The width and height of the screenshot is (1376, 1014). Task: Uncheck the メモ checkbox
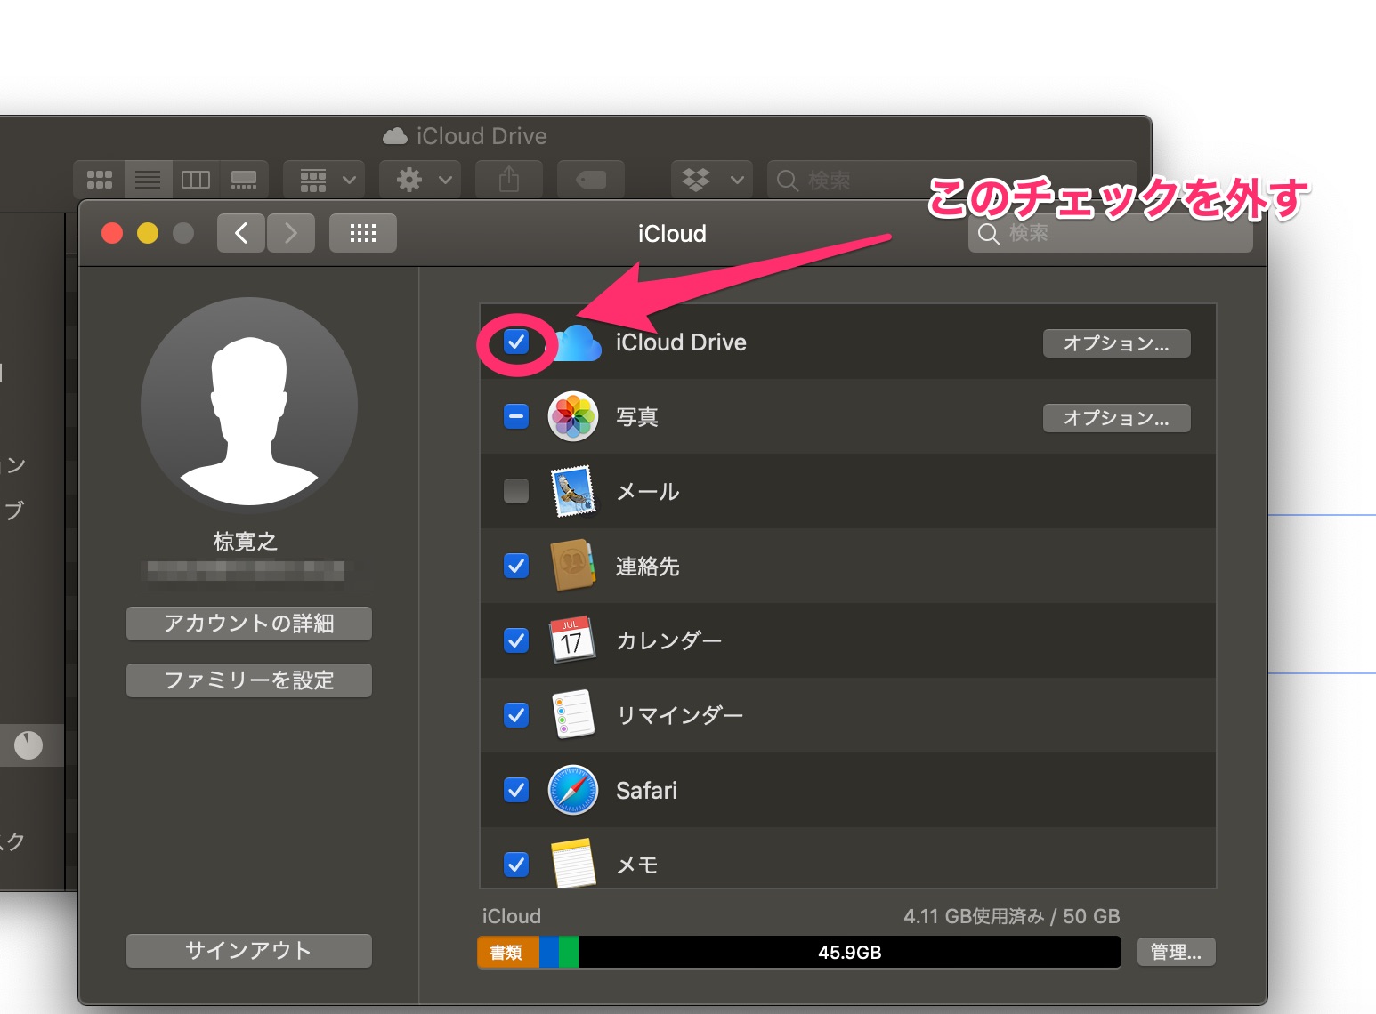point(516,865)
